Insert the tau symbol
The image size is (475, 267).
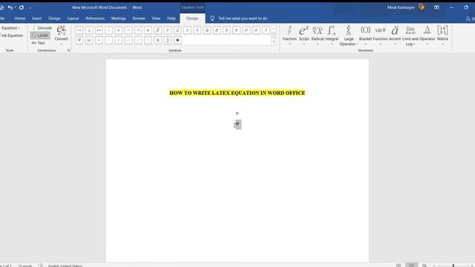pyautogui.click(x=266, y=30)
